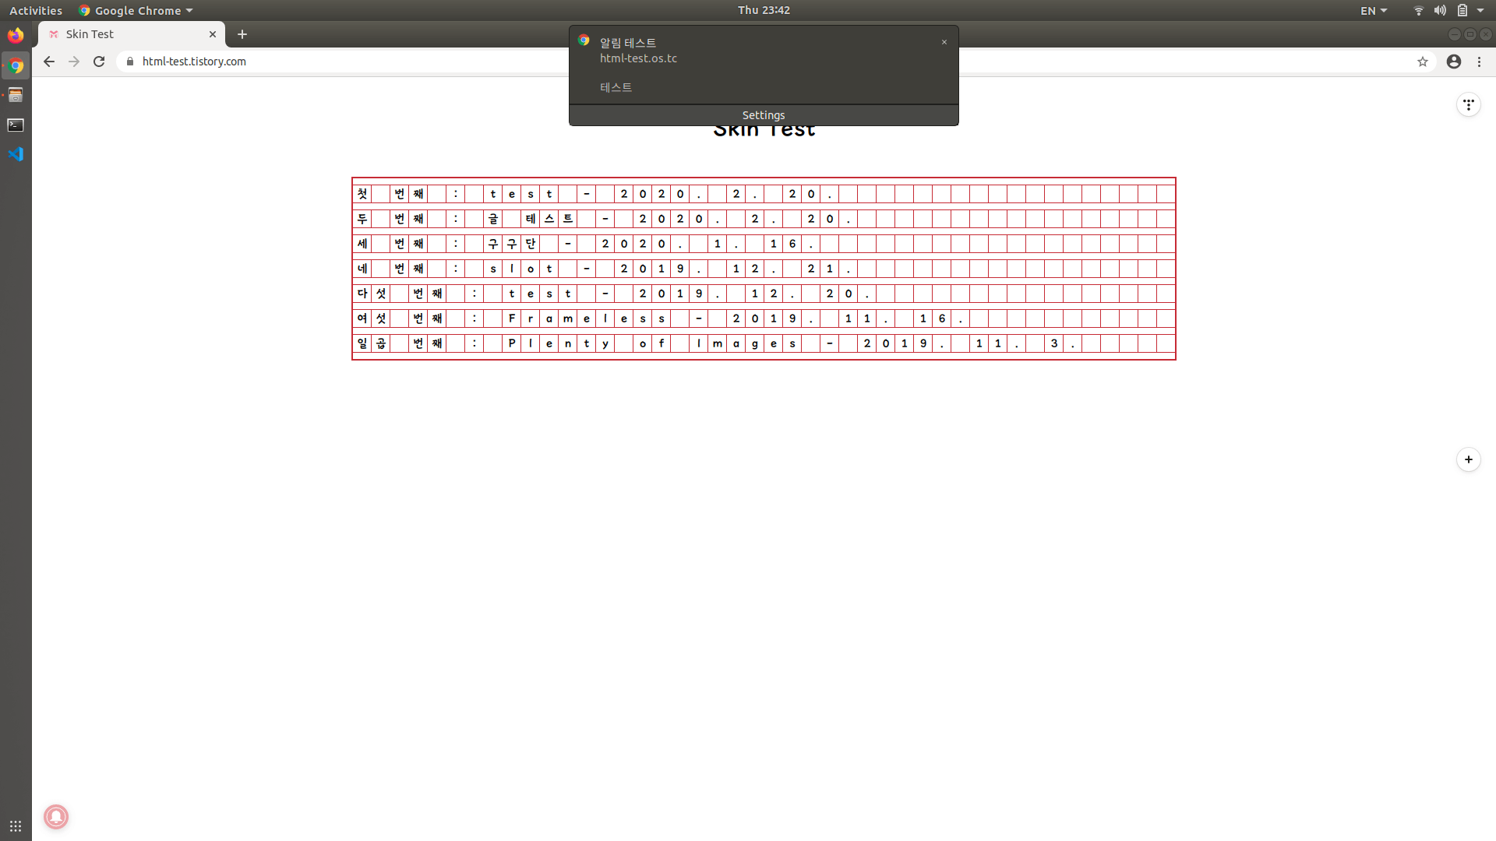1496x841 pixels.
Task: Expand the EN input language dropdown
Action: (1373, 10)
